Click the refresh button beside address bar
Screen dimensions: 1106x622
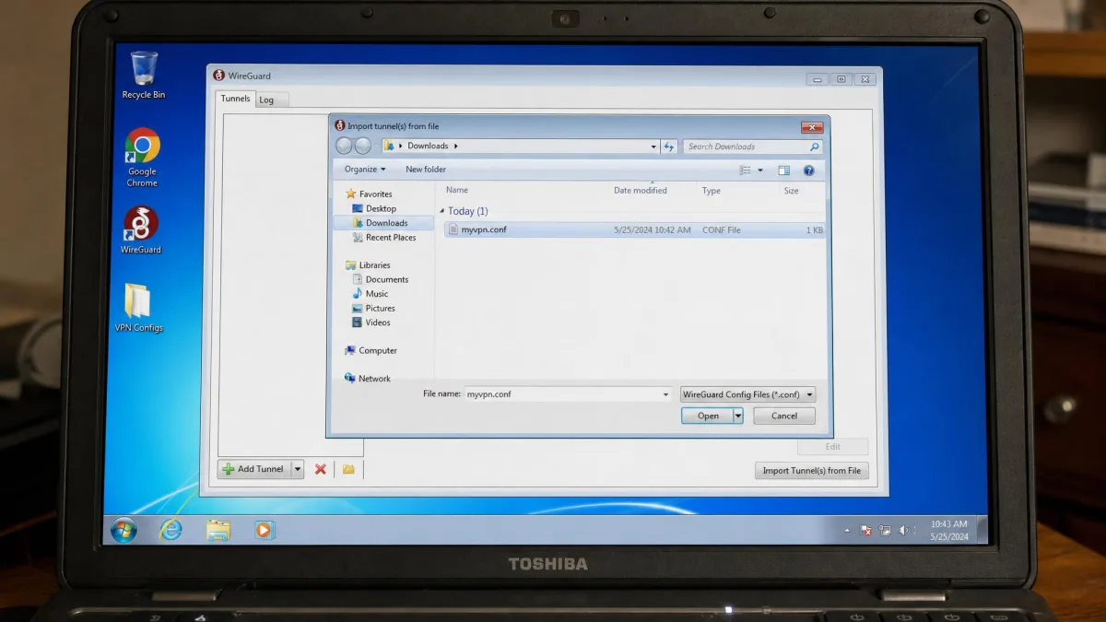[669, 146]
